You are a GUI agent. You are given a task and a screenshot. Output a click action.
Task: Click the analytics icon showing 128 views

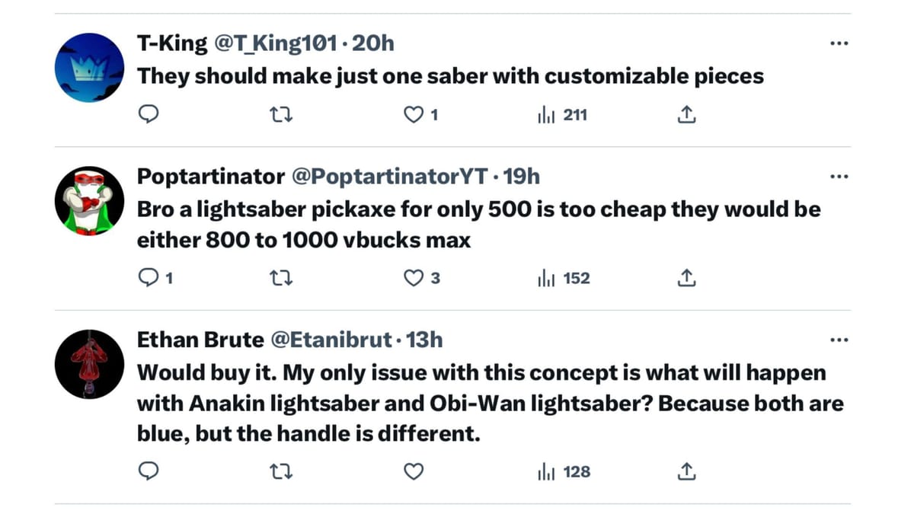click(x=547, y=472)
